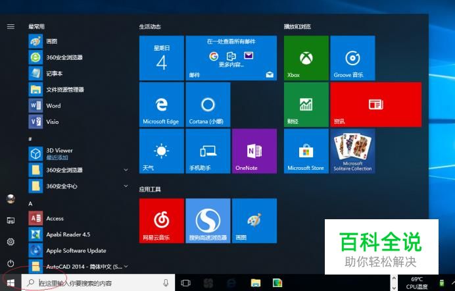Launch Visio from the app list
This screenshot has height=291, width=455.
(x=78, y=122)
